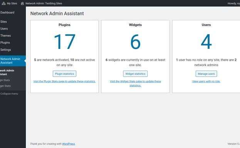The height and width of the screenshot is (148, 240).
Task: Click the Version text in footer
Action: [x=233, y=144]
